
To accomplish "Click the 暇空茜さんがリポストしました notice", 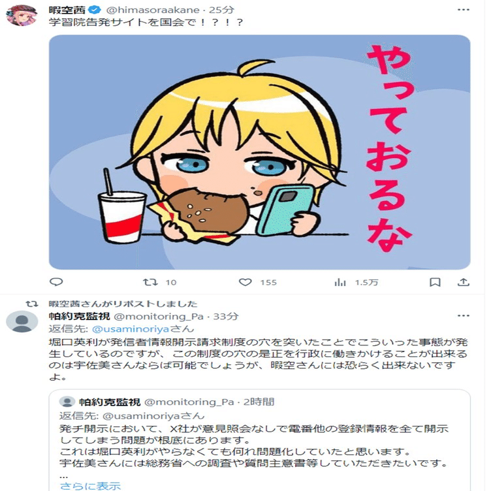I will coord(123,304).
